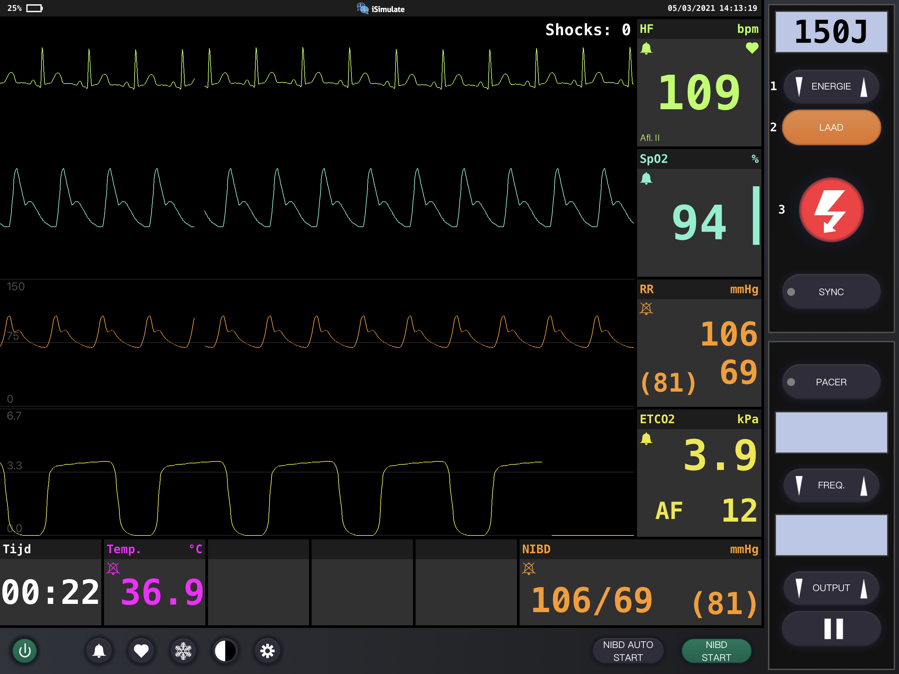Click the HF alarm bell icon
Screen dimensions: 899x674
tap(646, 48)
